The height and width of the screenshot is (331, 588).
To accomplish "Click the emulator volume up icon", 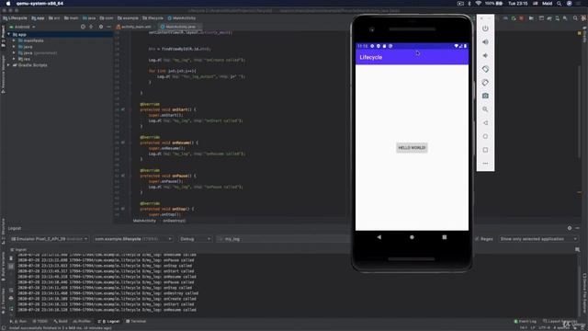I will tap(485, 42).
